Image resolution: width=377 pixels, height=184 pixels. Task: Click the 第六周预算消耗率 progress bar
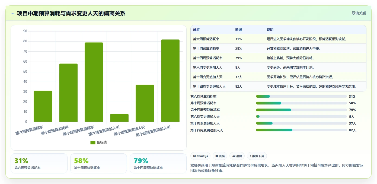tap(301, 96)
